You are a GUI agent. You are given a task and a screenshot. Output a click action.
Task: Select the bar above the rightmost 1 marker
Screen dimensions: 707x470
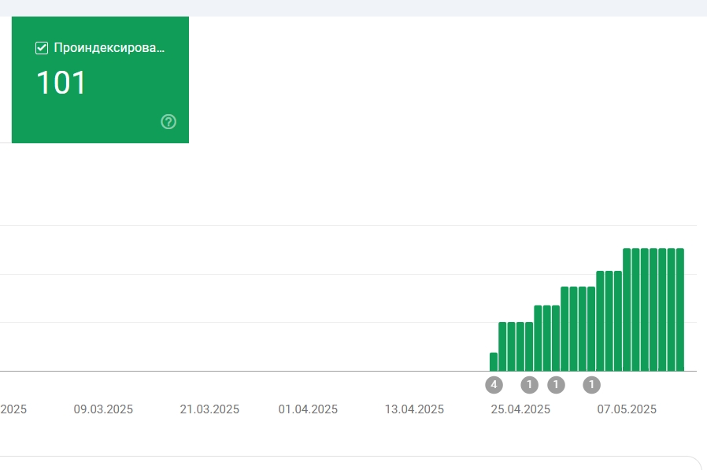(x=591, y=329)
